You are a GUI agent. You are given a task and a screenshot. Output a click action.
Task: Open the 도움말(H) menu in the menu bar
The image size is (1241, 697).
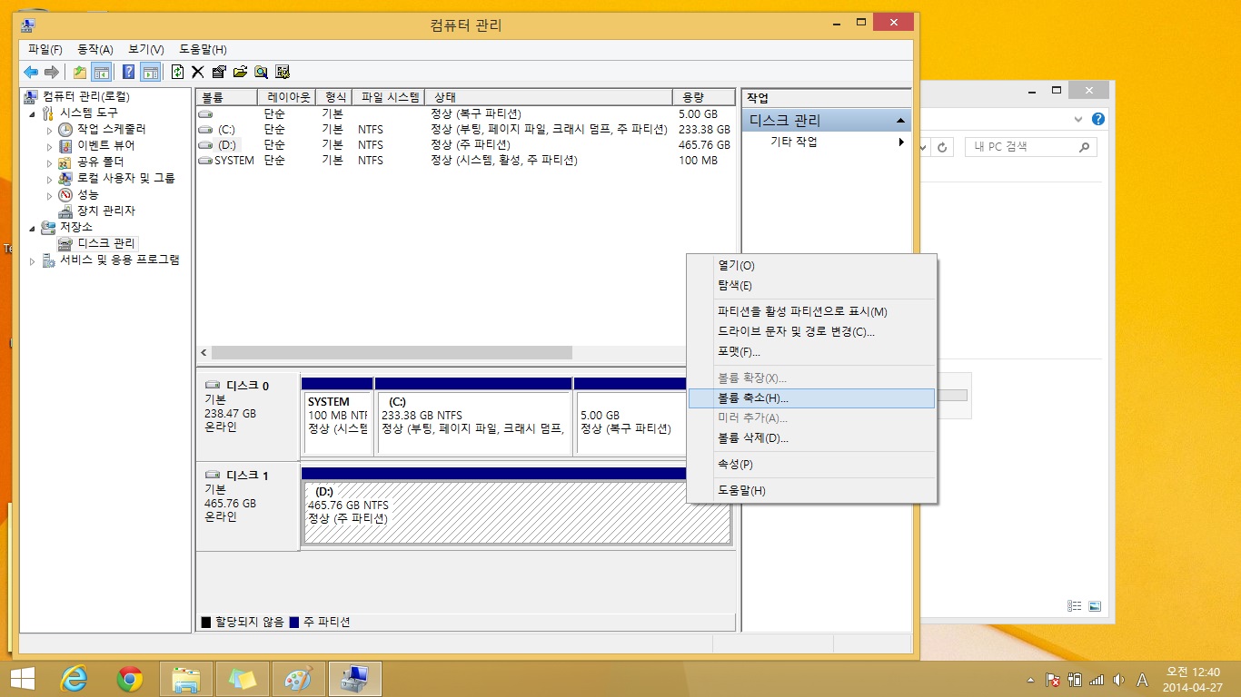203,49
